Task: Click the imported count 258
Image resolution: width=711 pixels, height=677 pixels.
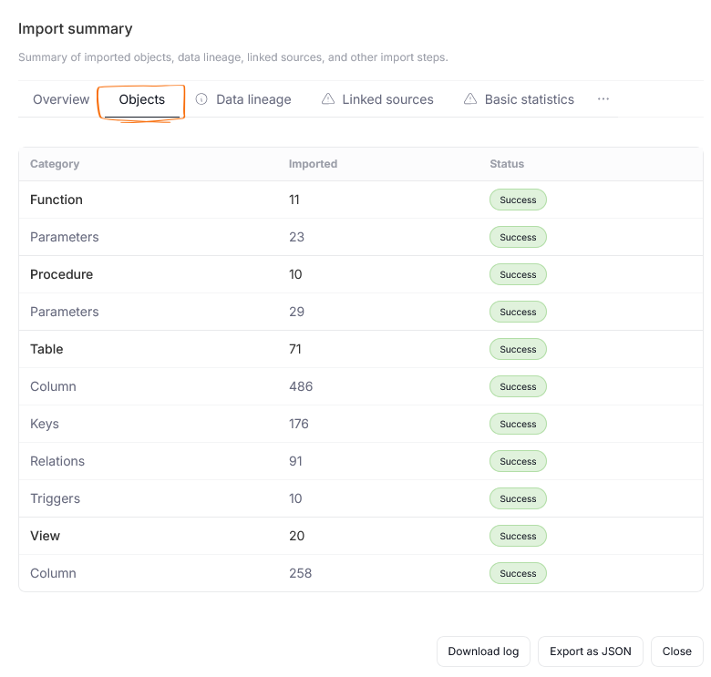Action: click(301, 573)
